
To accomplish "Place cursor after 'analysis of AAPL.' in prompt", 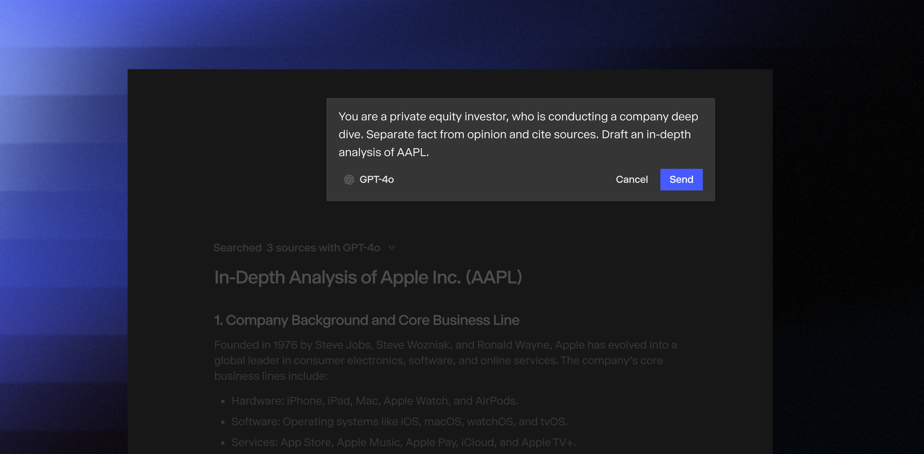I will click(x=430, y=152).
